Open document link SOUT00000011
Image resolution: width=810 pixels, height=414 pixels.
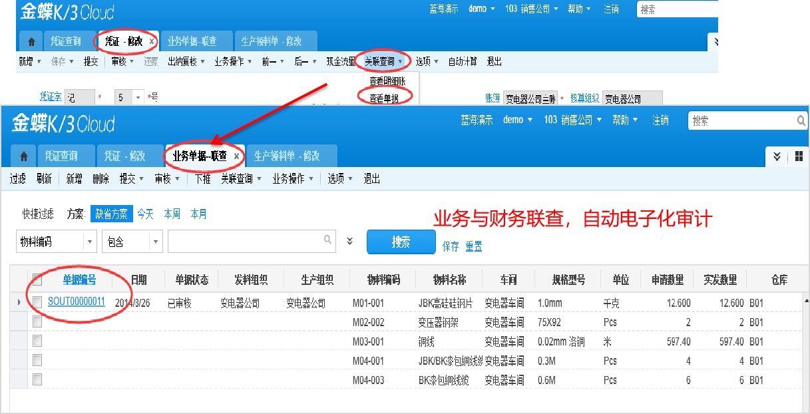pos(77,302)
